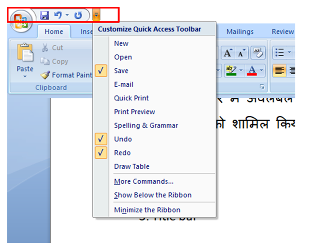This screenshot has height=251, width=321.
Task: Click the Undo arrow icon
Action: click(58, 16)
